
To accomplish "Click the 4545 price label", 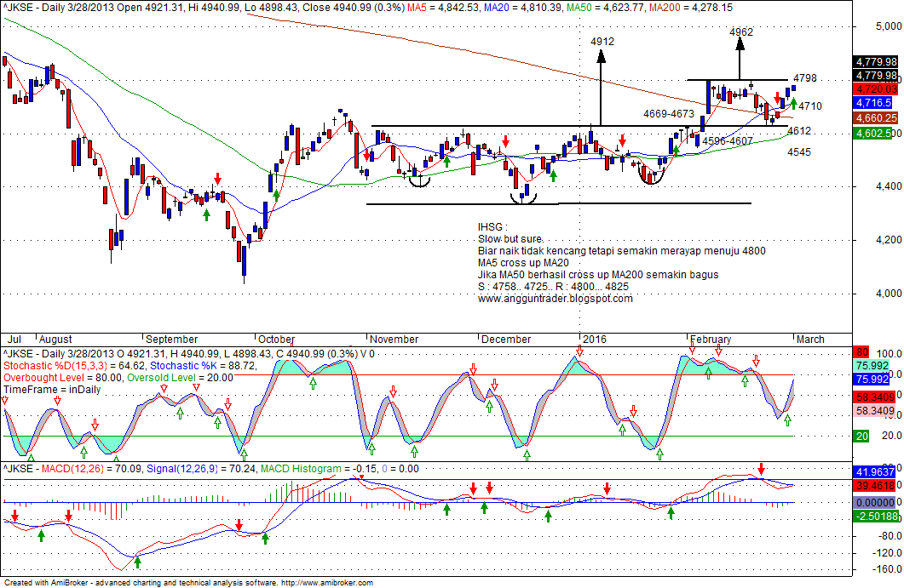I will point(799,152).
